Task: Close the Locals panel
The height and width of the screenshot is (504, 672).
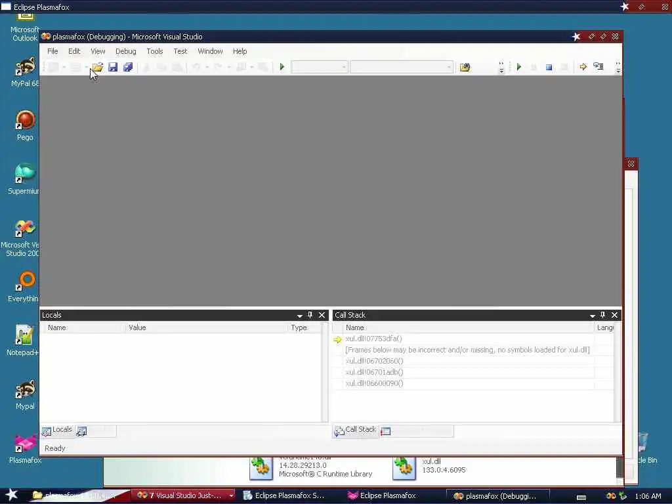Action: [322, 315]
